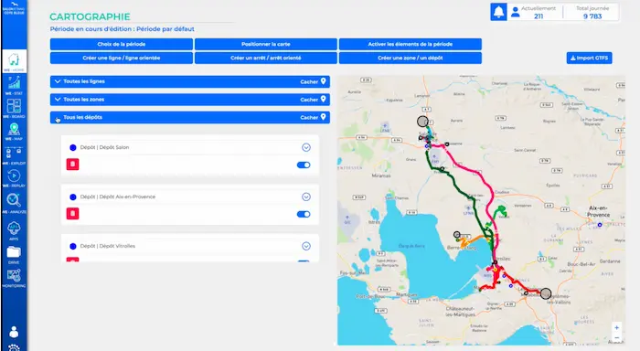Viewport: 640px width, 351px height.
Task: Click the current passengers person icon
Action: click(x=516, y=12)
